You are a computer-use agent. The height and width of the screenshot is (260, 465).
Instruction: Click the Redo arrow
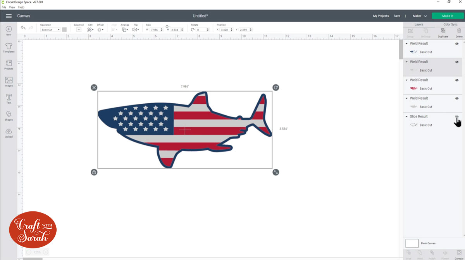pos(31,28)
